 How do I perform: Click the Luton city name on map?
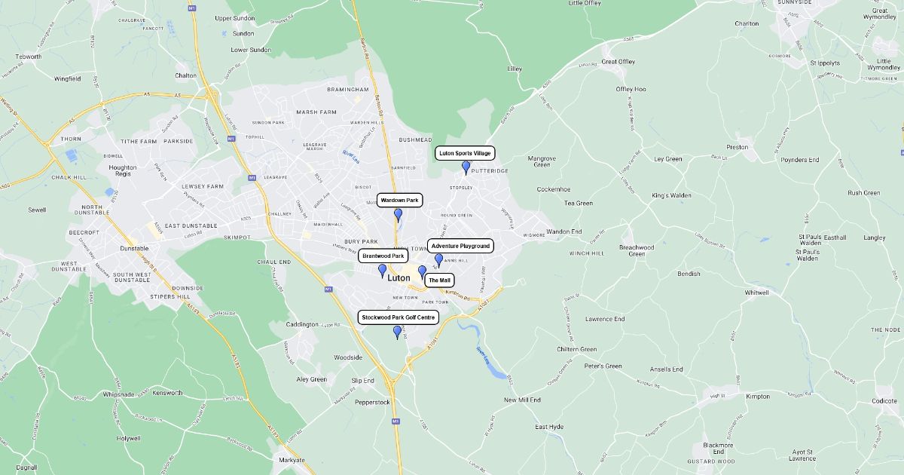point(399,278)
